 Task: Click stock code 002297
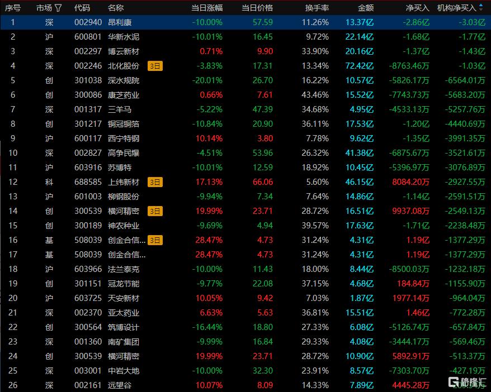coord(88,51)
